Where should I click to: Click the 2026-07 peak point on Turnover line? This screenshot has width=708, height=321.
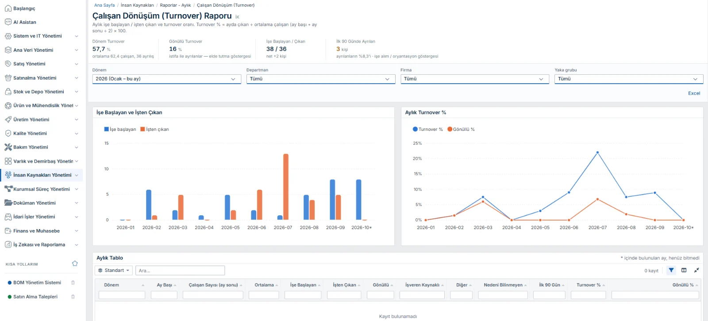(x=597, y=153)
